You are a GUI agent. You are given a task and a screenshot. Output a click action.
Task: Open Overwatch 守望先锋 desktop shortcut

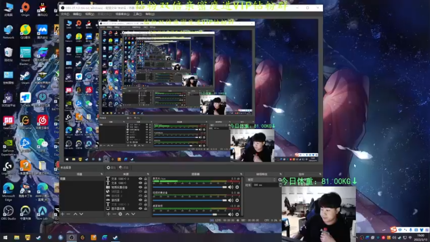point(25,213)
